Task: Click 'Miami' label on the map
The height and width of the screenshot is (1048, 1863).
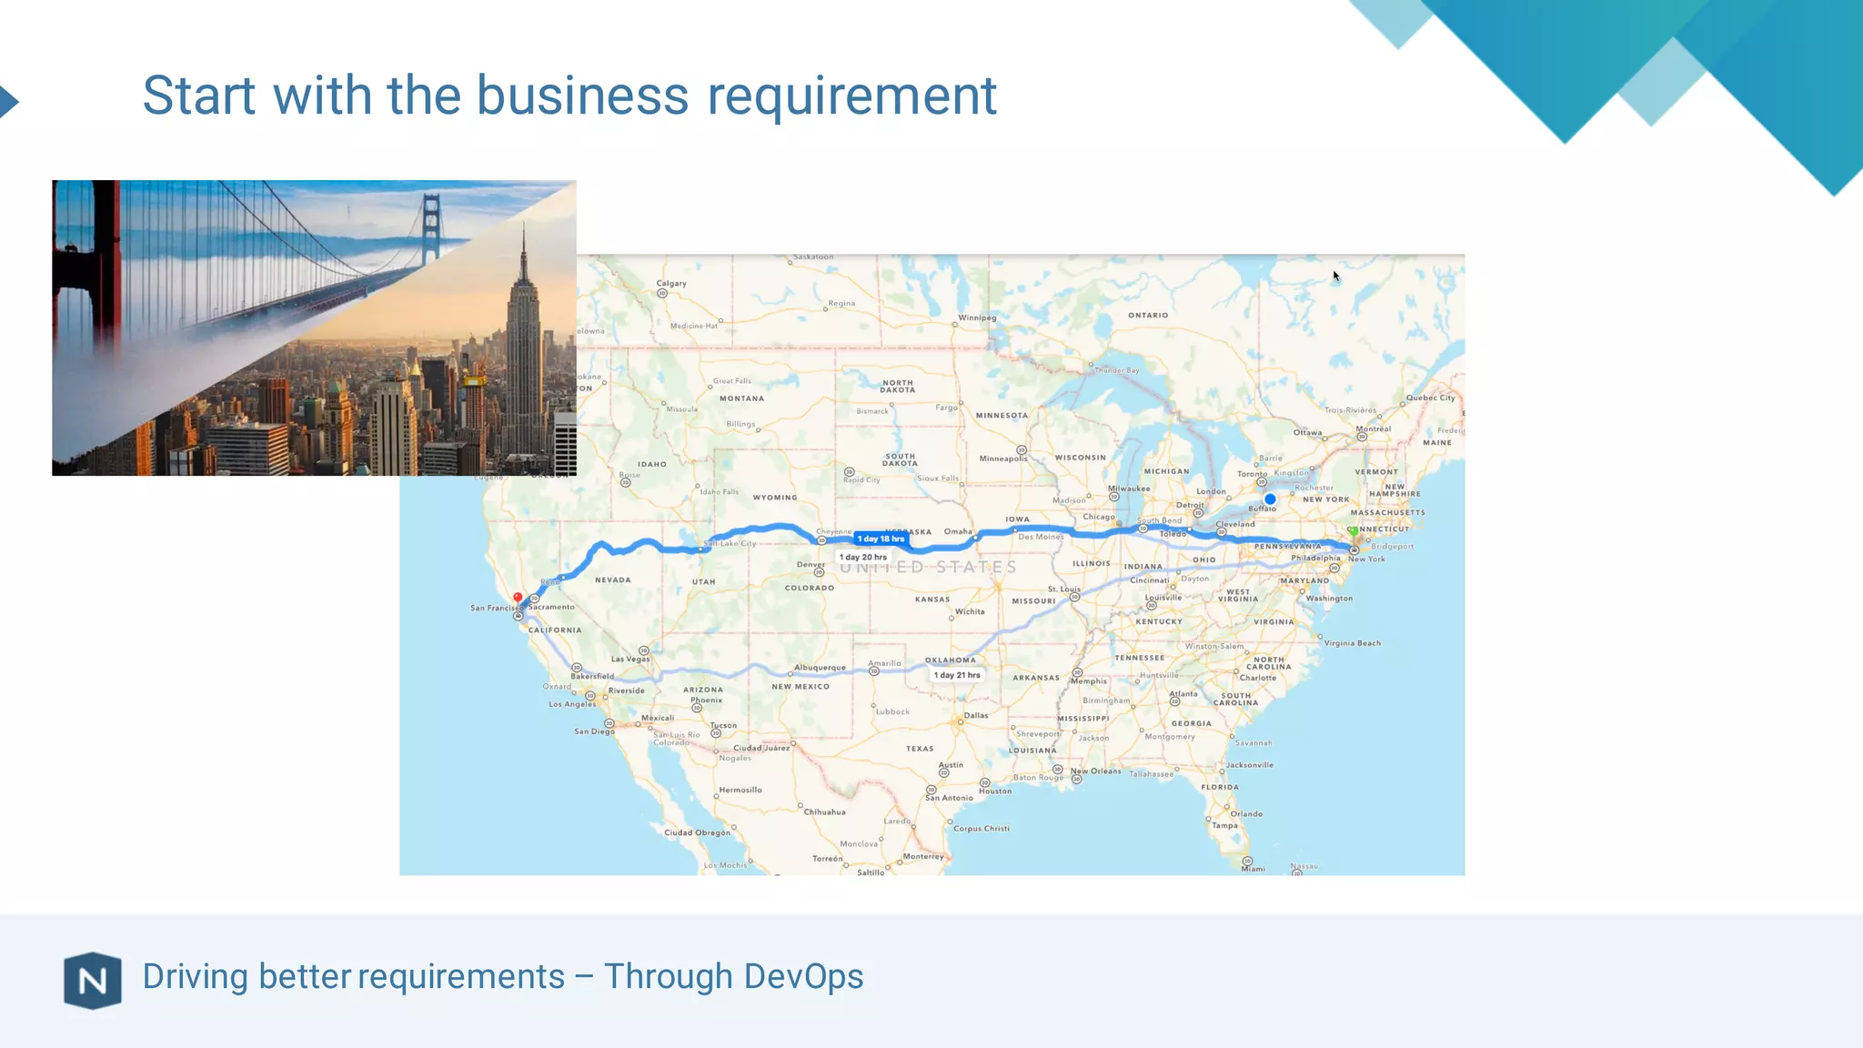Action: pyautogui.click(x=1253, y=869)
